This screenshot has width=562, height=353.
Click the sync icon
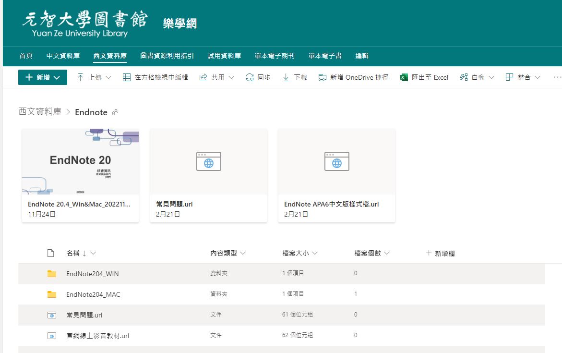250,77
